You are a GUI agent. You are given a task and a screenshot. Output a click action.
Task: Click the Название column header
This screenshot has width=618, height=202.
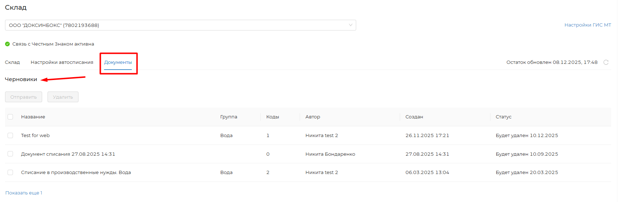pos(33,117)
